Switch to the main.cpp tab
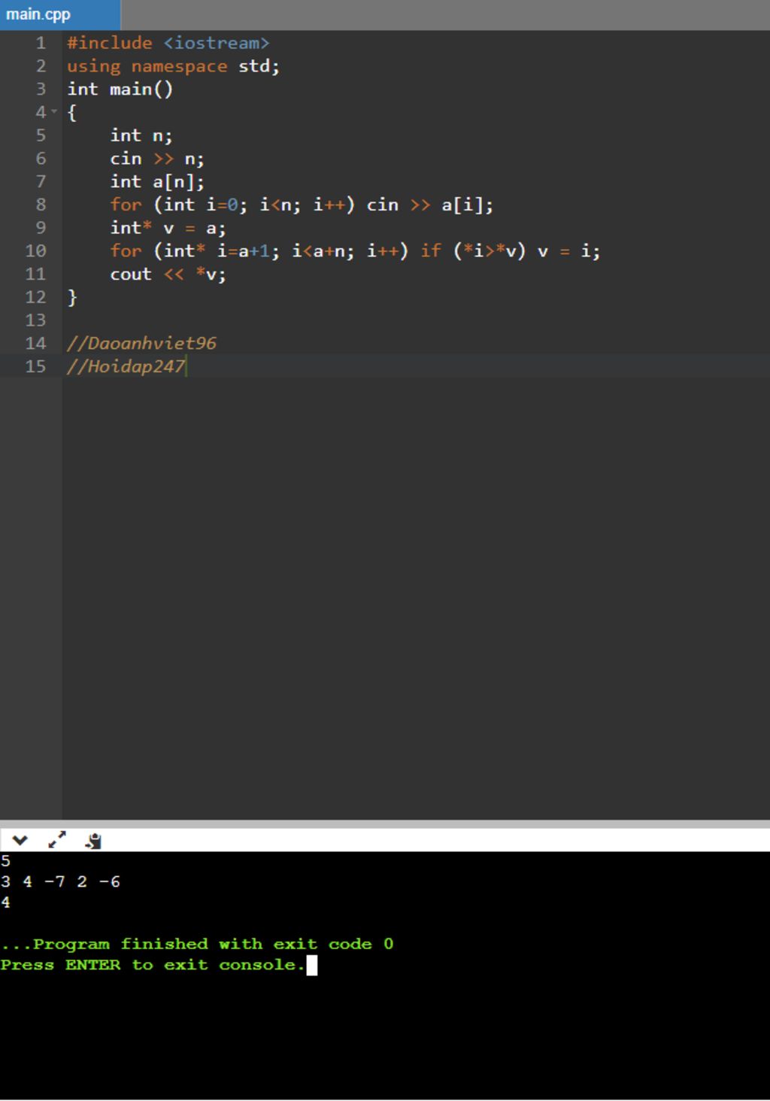 59,14
